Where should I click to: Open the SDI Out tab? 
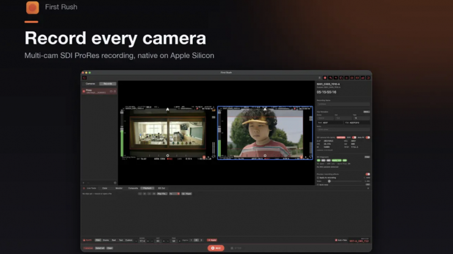[162, 188]
